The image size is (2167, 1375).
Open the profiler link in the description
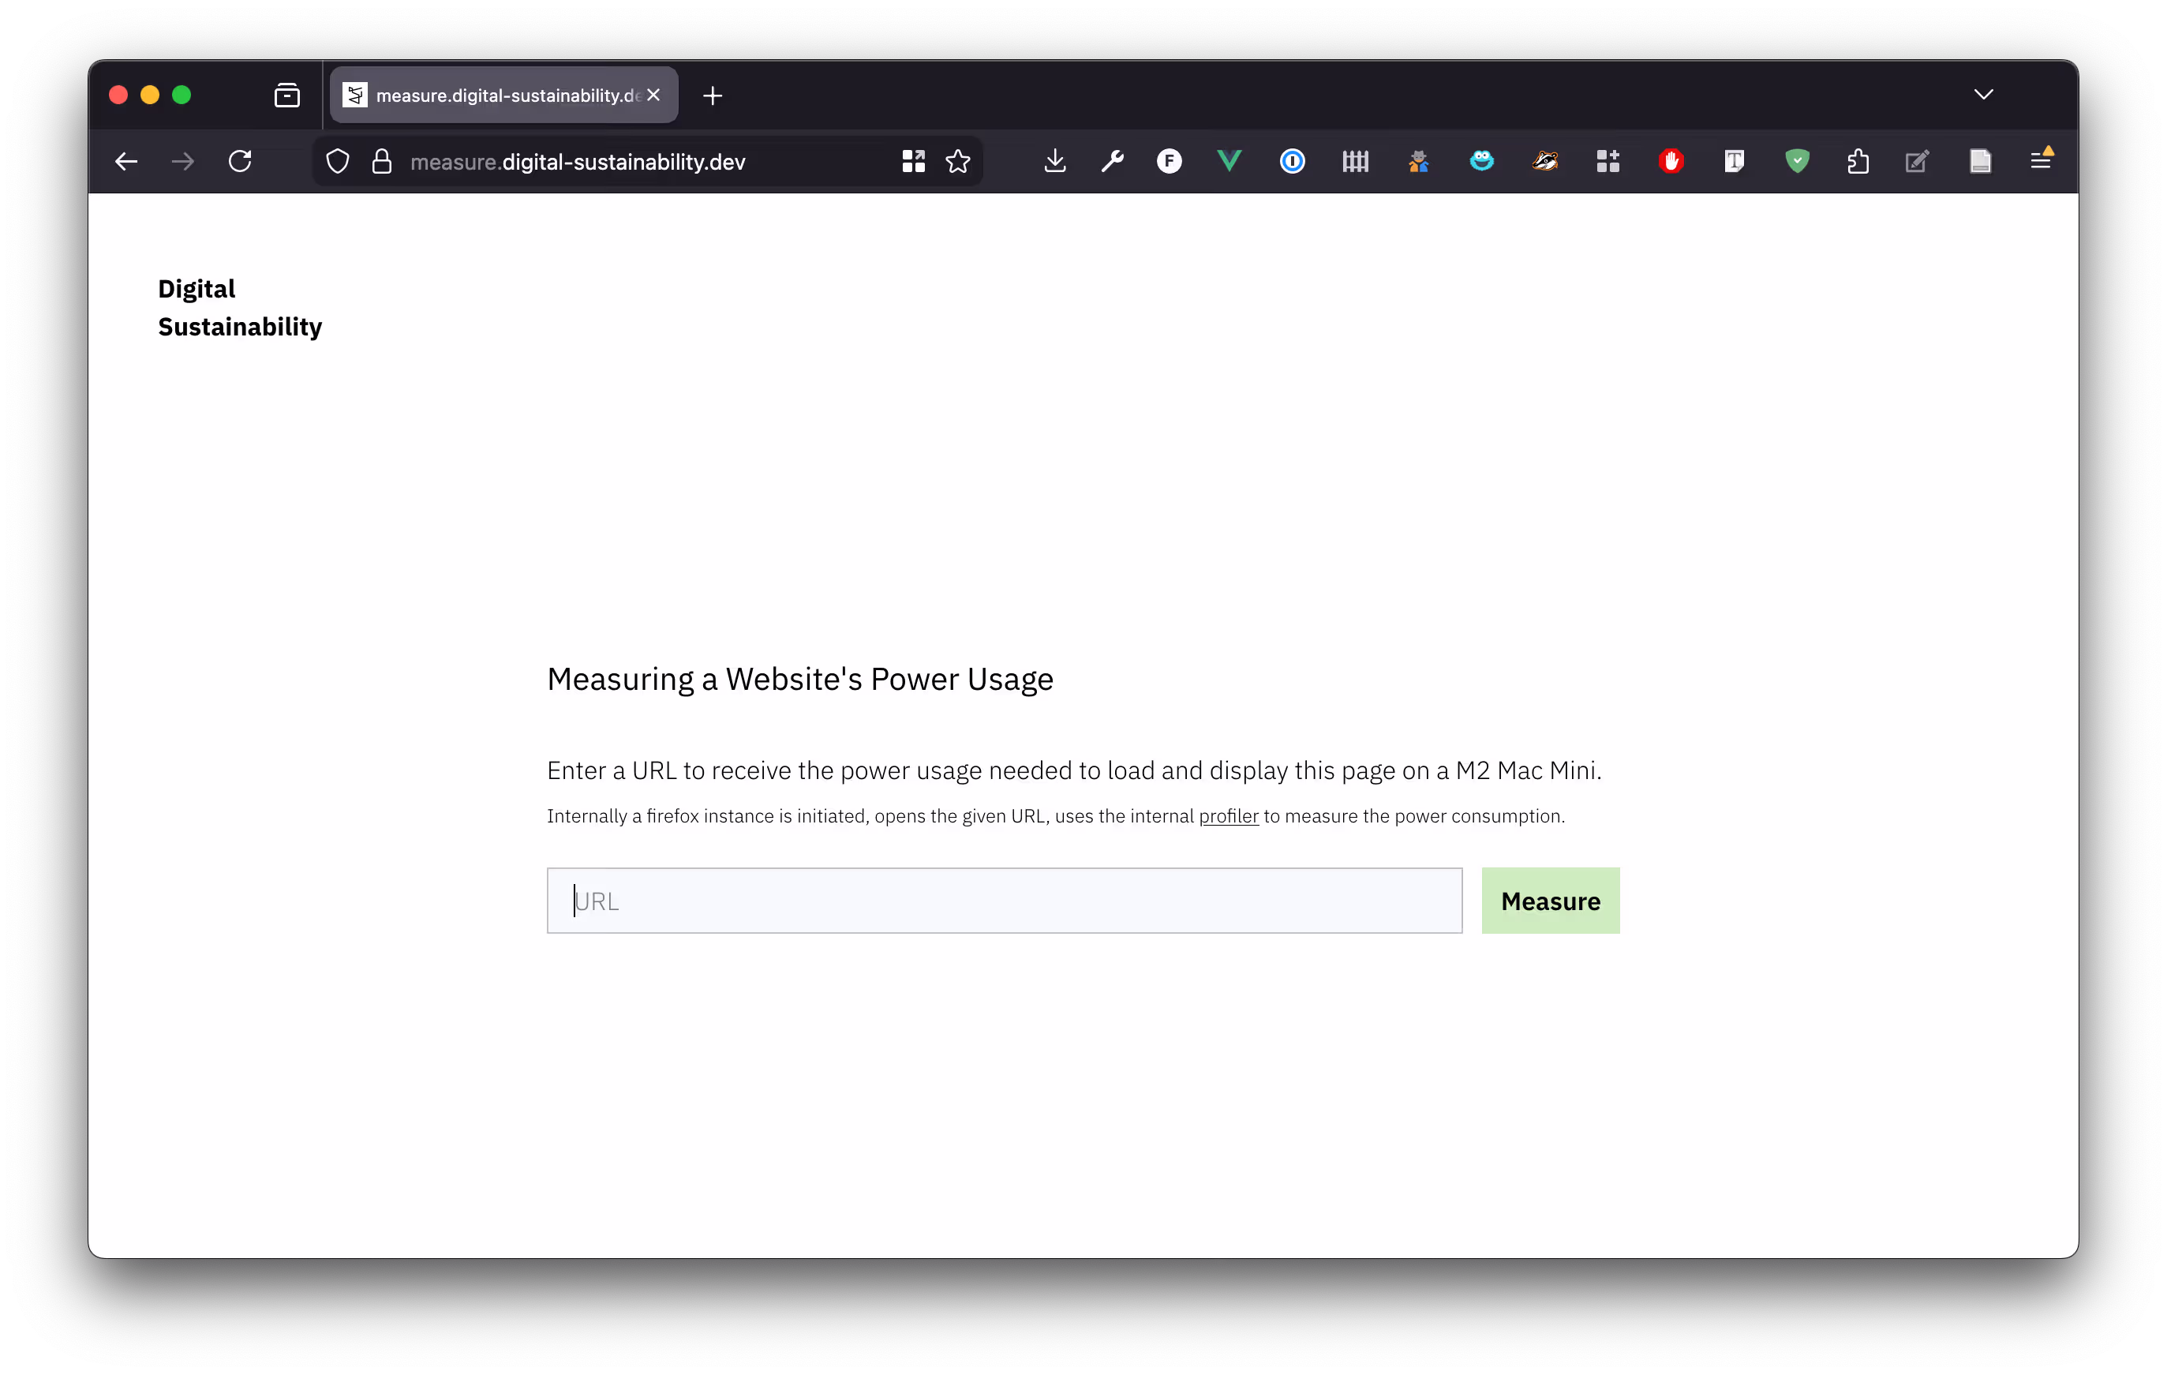pyautogui.click(x=1229, y=816)
